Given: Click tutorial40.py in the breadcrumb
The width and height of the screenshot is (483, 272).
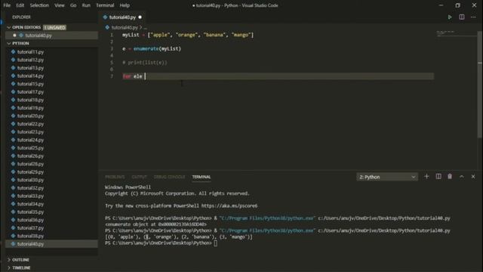Looking at the screenshot, I should 125,27.
